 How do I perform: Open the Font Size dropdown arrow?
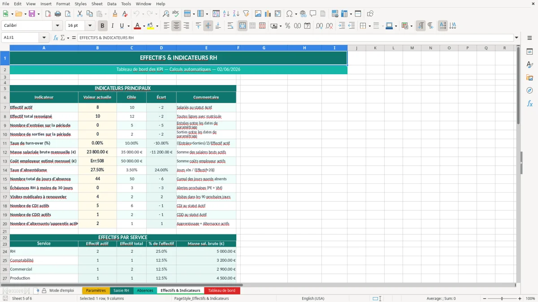tap(90, 26)
